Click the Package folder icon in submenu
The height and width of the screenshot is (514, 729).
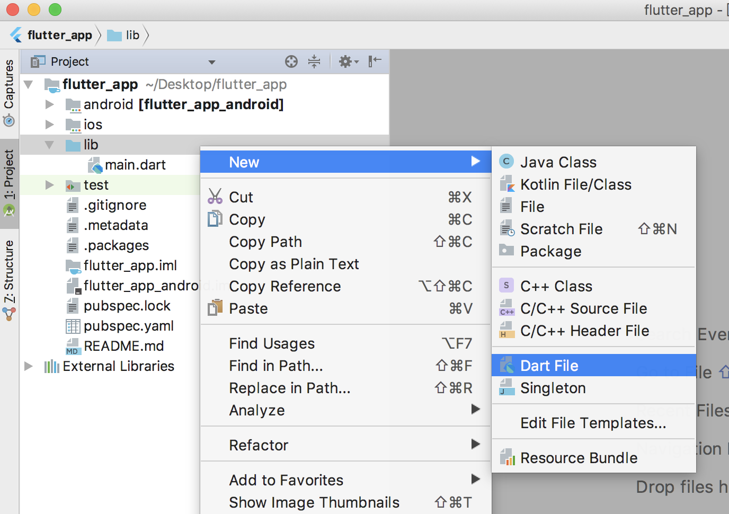507,250
